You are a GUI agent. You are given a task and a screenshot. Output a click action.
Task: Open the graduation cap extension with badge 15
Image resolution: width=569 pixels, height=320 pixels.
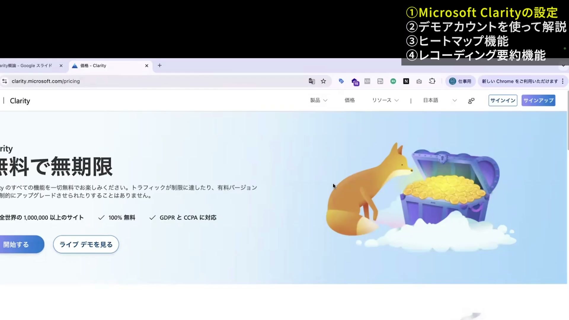355,82
